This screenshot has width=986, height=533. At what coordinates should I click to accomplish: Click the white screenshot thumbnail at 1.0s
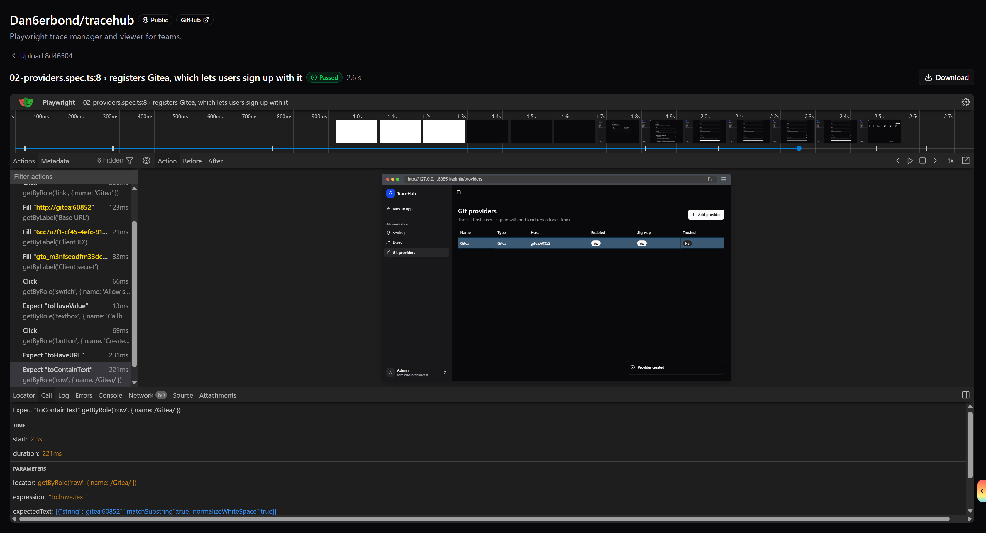(356, 131)
